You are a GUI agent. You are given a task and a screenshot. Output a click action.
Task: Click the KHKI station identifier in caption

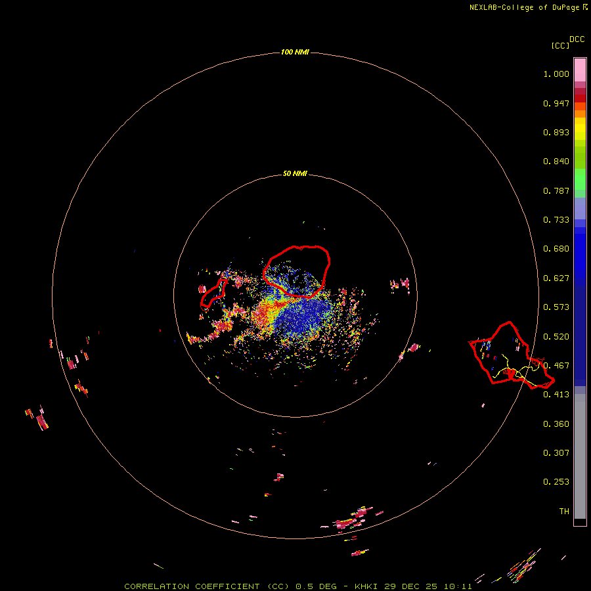click(x=367, y=586)
